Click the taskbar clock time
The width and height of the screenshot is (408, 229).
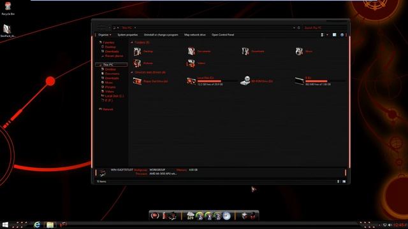click(x=400, y=225)
